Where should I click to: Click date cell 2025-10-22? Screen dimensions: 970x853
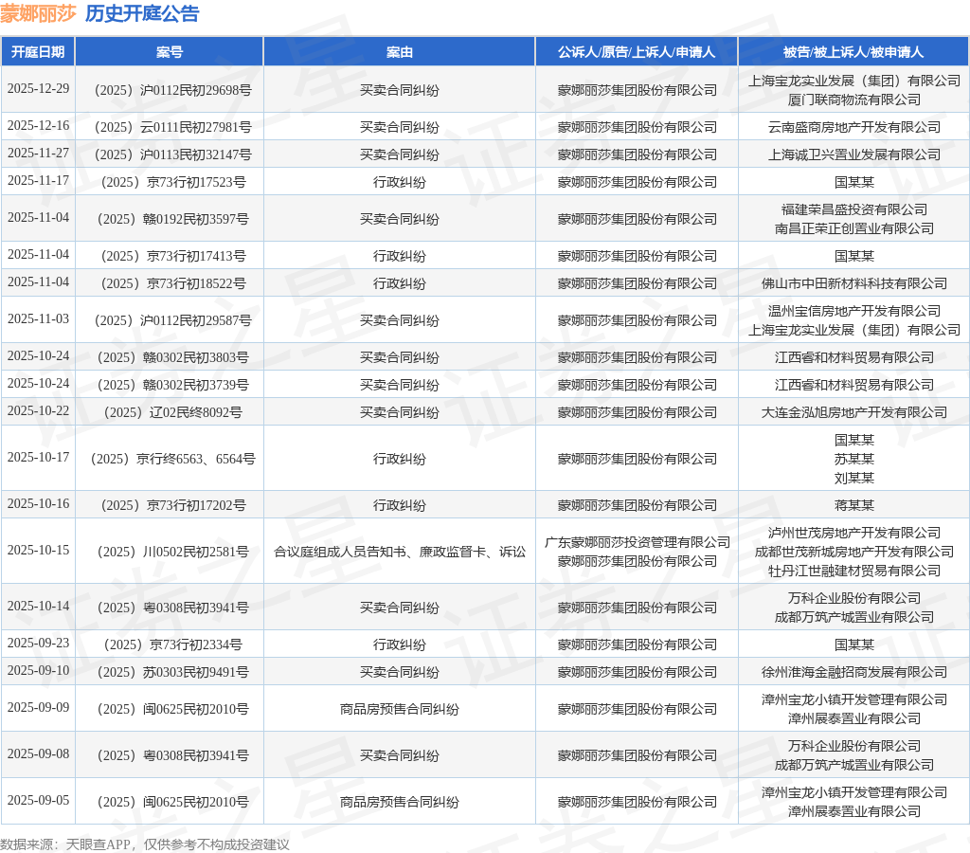click(x=38, y=411)
